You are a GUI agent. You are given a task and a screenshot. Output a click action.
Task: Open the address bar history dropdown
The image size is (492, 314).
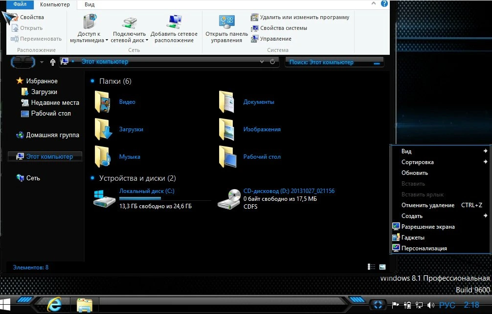(262, 62)
